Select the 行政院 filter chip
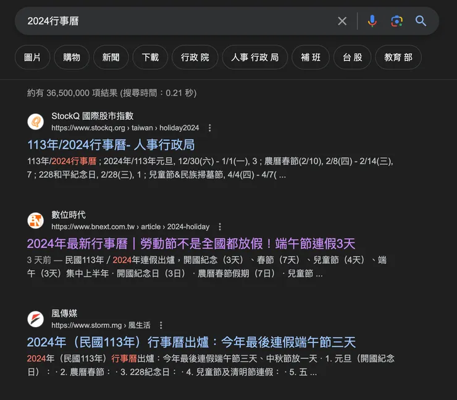 pyautogui.click(x=195, y=57)
